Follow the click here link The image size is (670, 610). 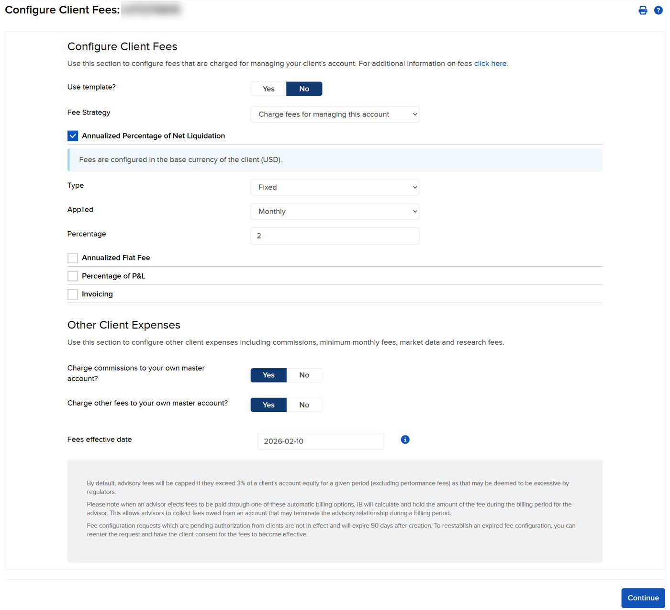[x=490, y=63]
